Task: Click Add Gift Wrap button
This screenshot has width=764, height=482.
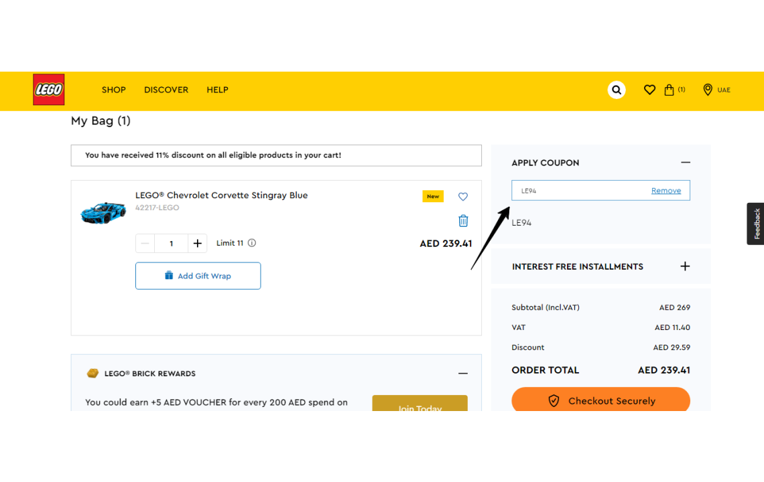Action: pos(198,276)
